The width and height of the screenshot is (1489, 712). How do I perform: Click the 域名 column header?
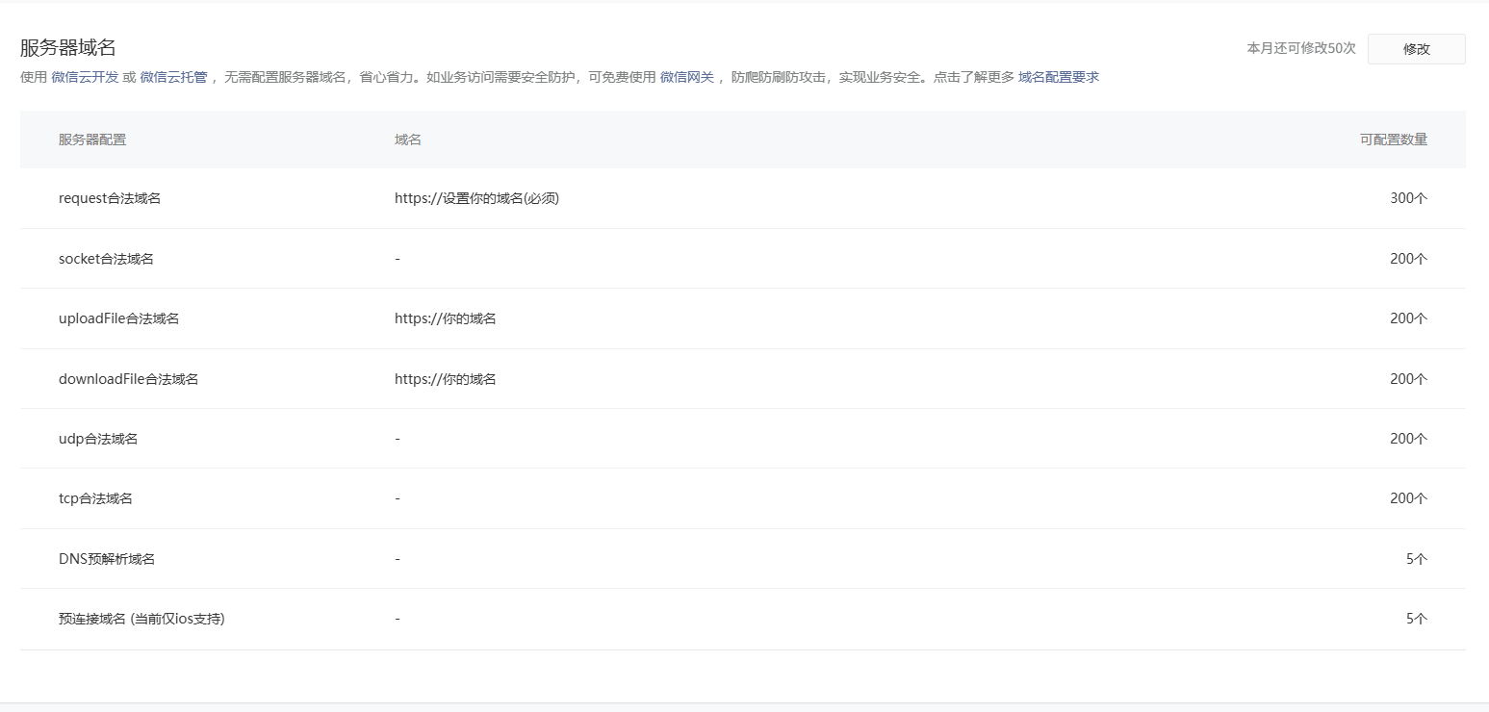408,140
